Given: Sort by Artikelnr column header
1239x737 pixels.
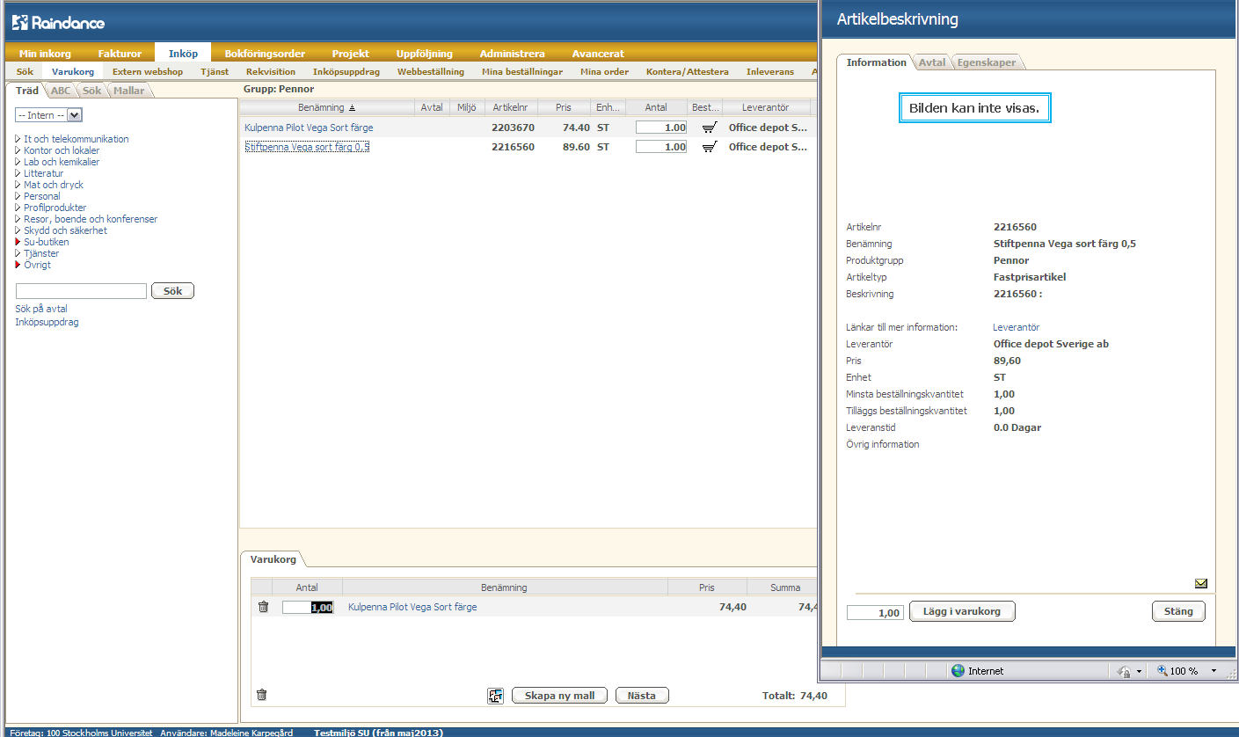Looking at the screenshot, I should click(510, 107).
